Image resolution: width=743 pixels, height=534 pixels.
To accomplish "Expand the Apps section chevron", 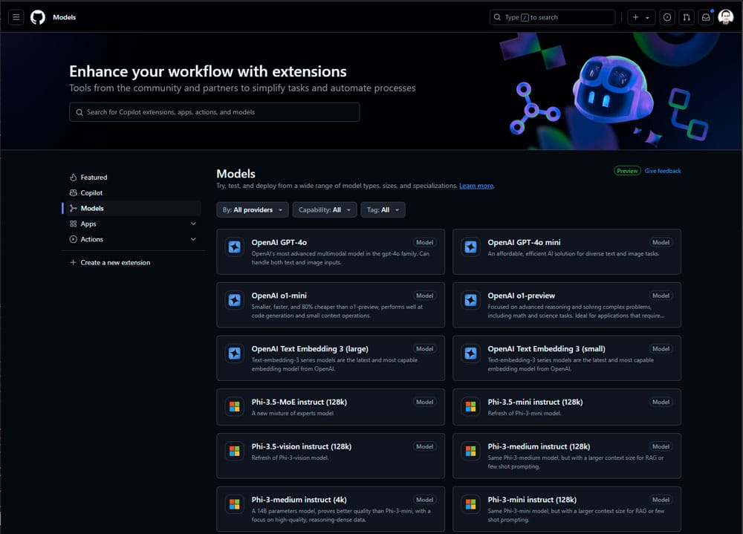I will click(x=193, y=224).
